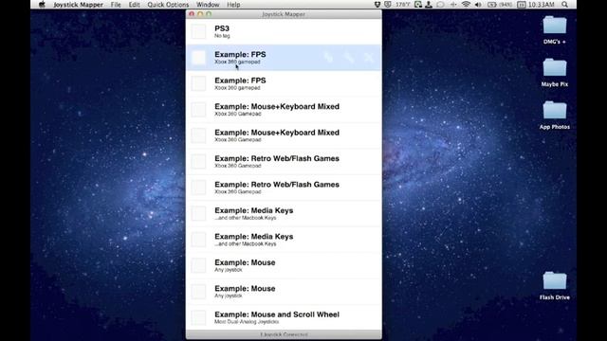Click the 178°F temperature readout in the menu bar
Image resolution: width=607 pixels, height=341 pixels.
[x=402, y=5]
